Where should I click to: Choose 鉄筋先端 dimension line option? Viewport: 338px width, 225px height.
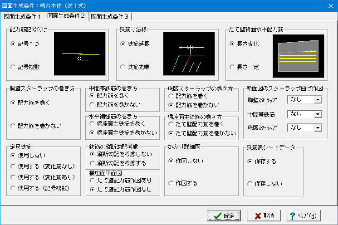[135, 67]
